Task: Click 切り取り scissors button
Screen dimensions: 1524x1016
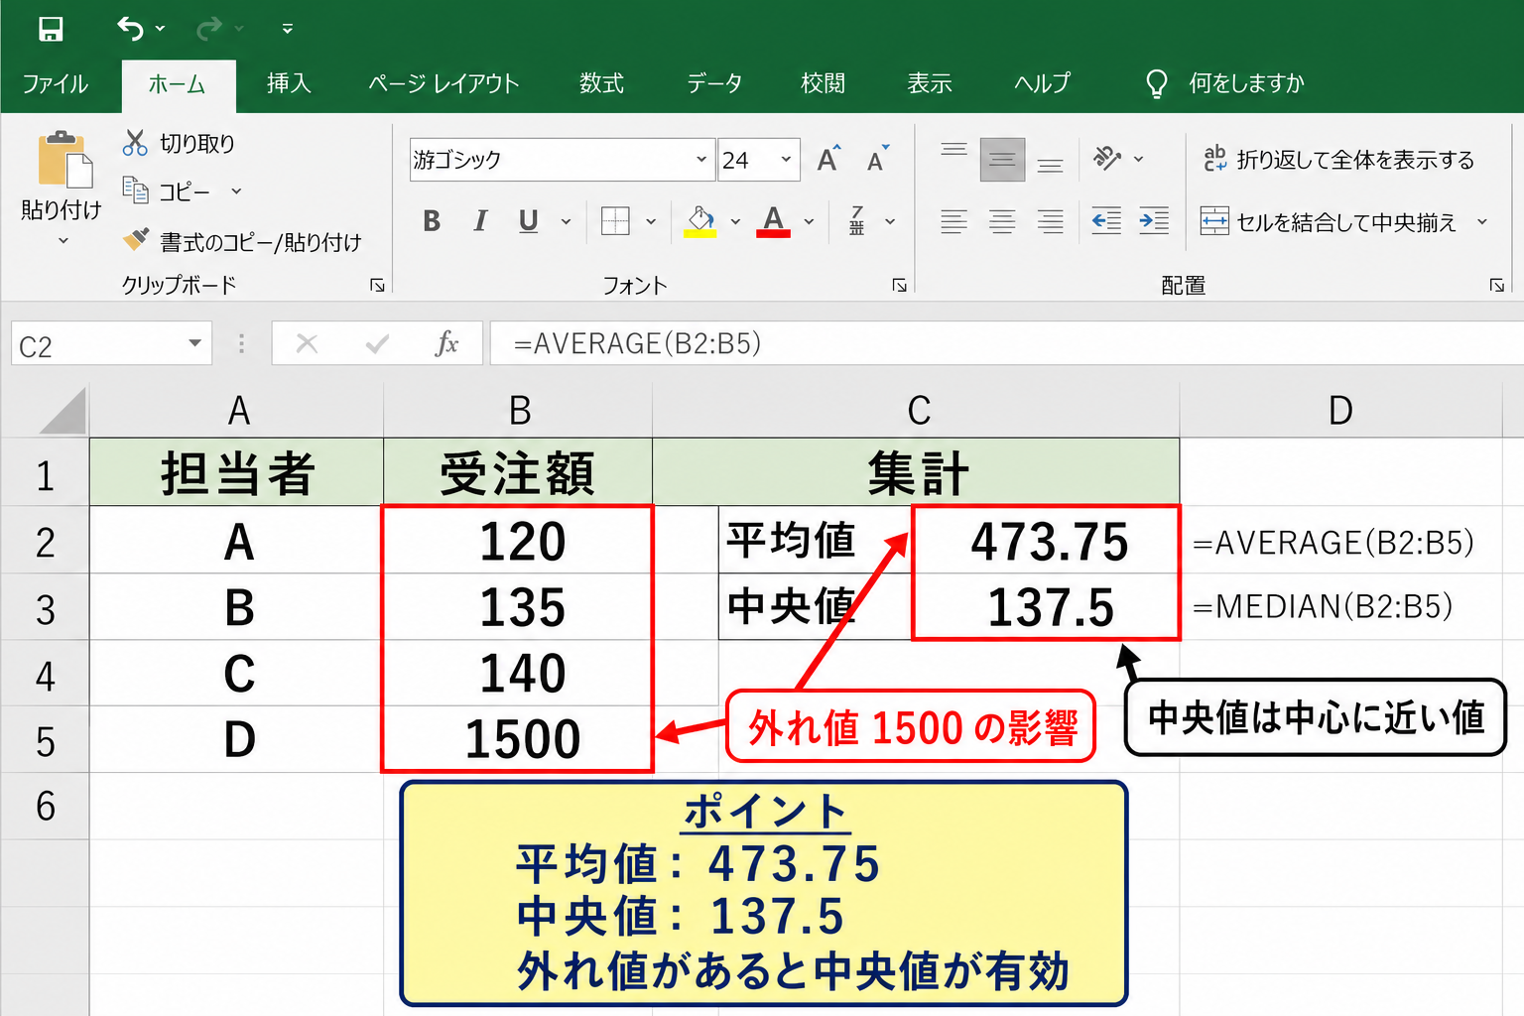Action: pos(179,144)
